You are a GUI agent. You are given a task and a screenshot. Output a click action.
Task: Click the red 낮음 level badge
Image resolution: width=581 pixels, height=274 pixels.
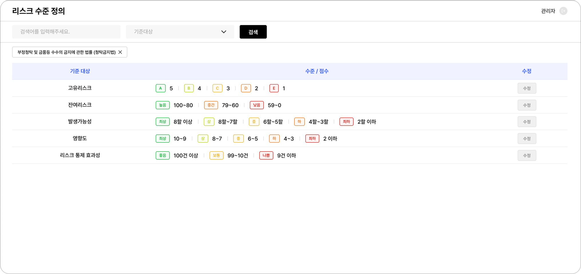[256, 105]
